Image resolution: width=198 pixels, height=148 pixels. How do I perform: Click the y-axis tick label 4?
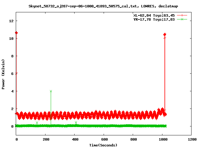click(x=12, y=91)
